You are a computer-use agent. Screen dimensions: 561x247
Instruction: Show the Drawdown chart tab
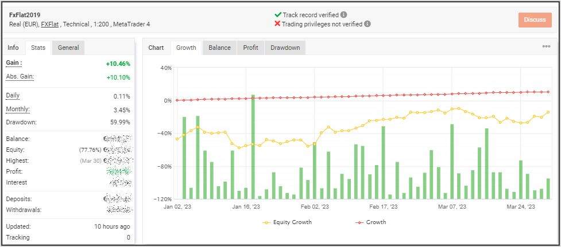[x=285, y=48]
